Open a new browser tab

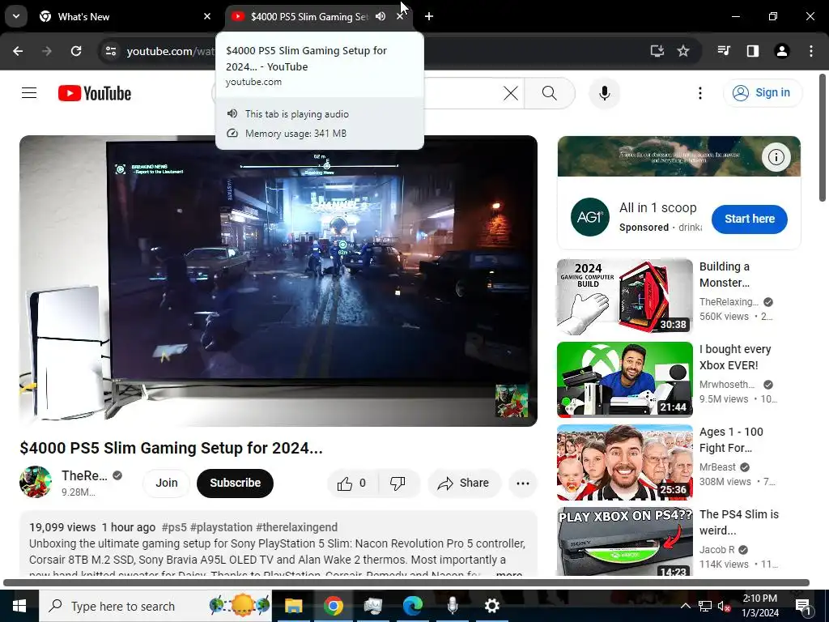point(429,16)
